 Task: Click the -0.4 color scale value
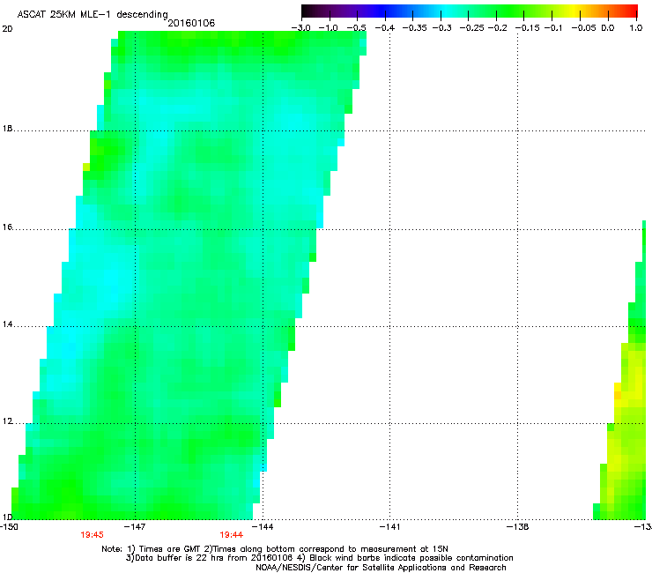[x=385, y=28]
